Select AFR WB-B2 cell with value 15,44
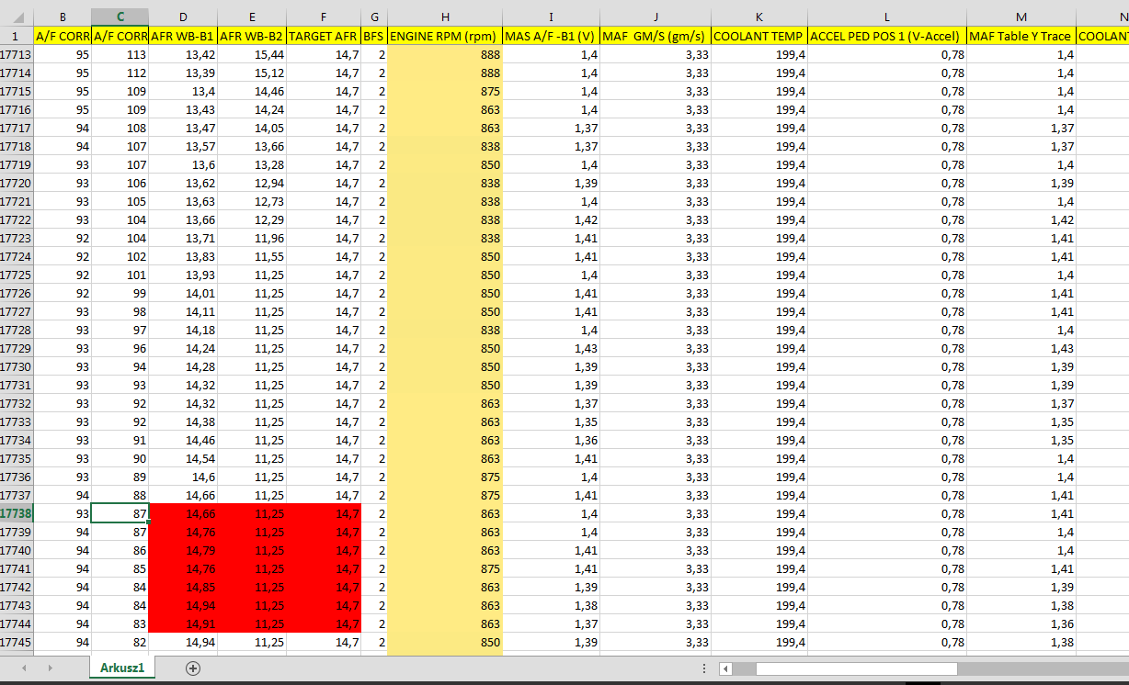Image resolution: width=1129 pixels, height=685 pixels. (x=252, y=54)
